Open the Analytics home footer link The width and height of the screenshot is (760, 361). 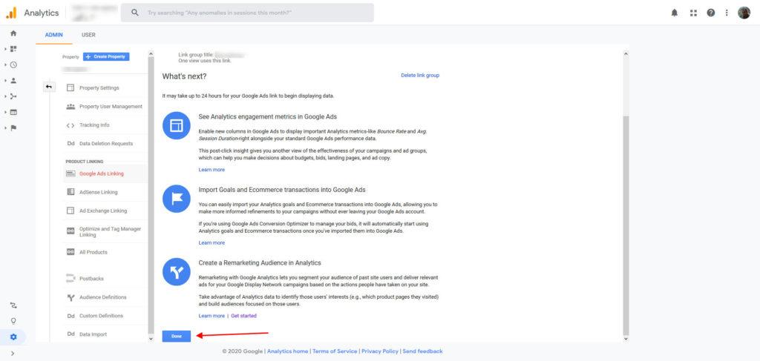[287, 351]
